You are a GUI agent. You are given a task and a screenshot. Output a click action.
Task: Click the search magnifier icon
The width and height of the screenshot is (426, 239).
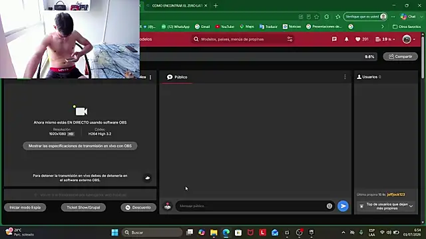pos(196,39)
